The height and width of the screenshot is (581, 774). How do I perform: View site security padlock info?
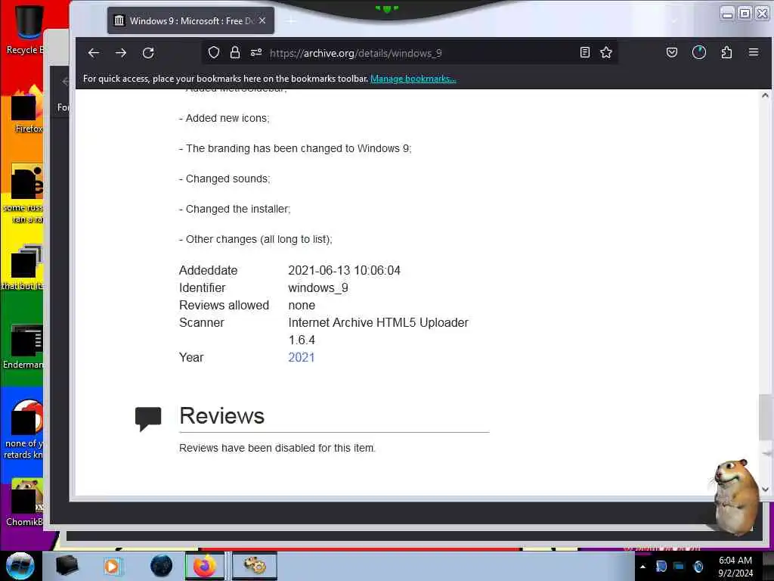(x=235, y=52)
